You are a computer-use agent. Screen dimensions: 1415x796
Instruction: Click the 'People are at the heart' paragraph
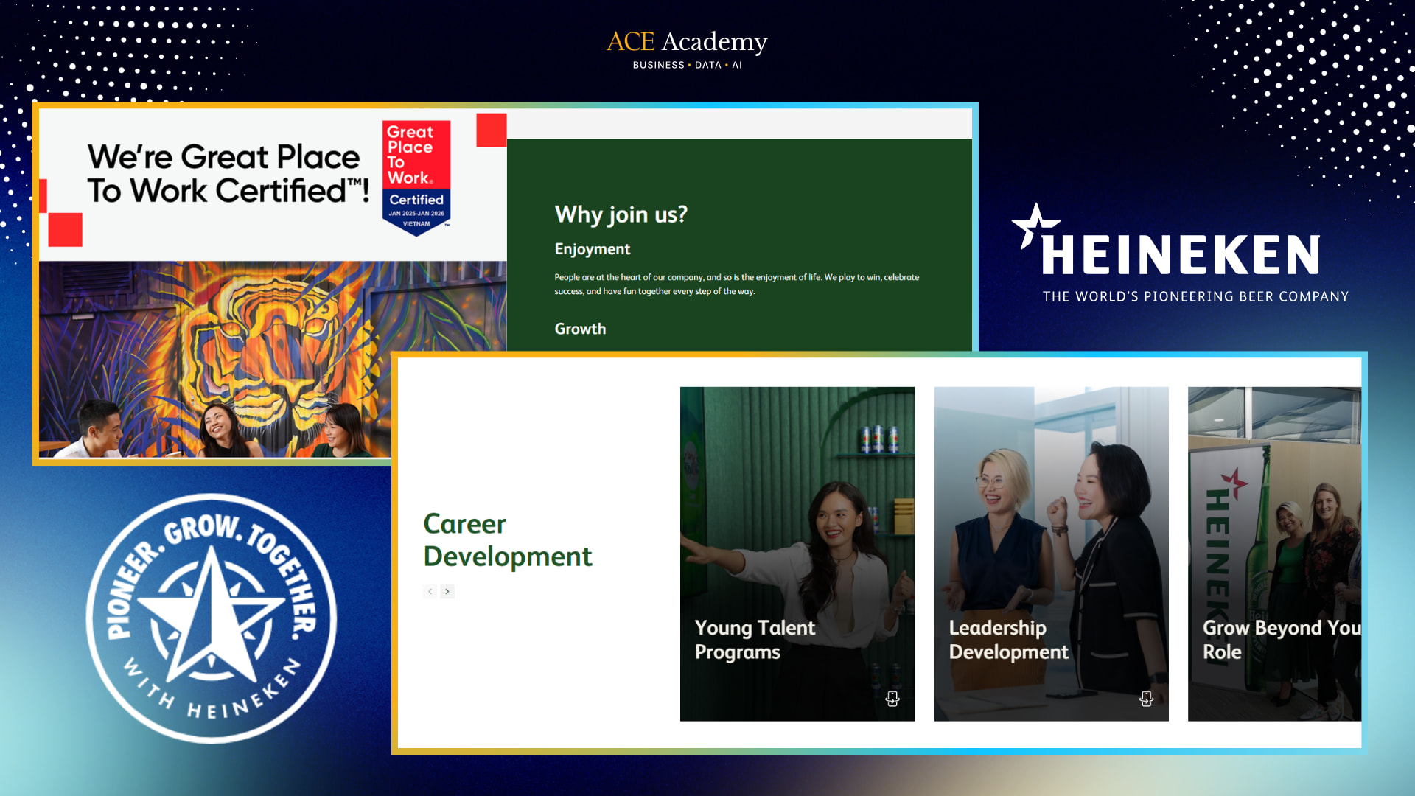[737, 284]
